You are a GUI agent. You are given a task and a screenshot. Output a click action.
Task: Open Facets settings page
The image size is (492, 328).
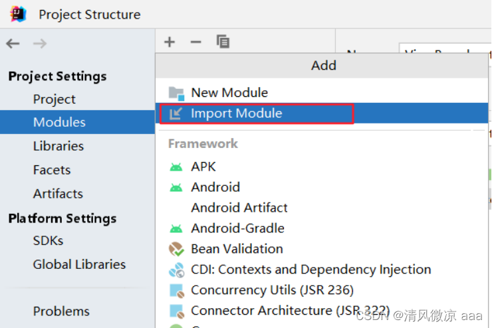pyautogui.click(x=77, y=170)
